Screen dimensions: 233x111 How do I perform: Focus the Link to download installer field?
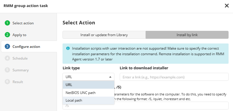[x=174, y=77]
